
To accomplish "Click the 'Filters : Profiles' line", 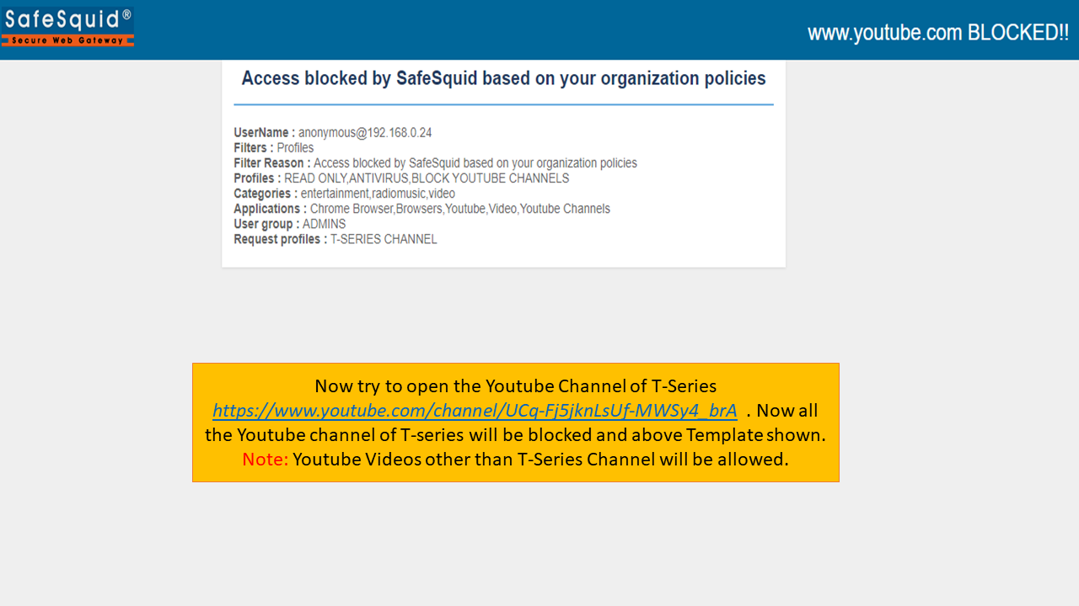I will tap(274, 148).
